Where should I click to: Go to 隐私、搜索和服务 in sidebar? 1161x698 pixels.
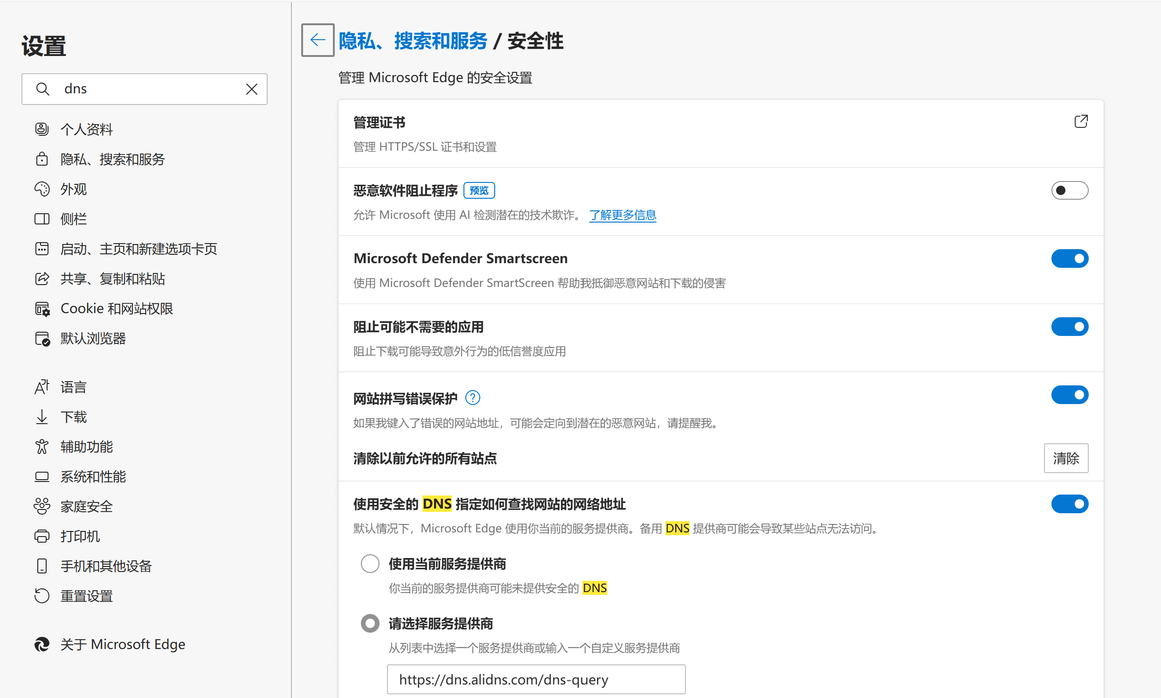[113, 159]
